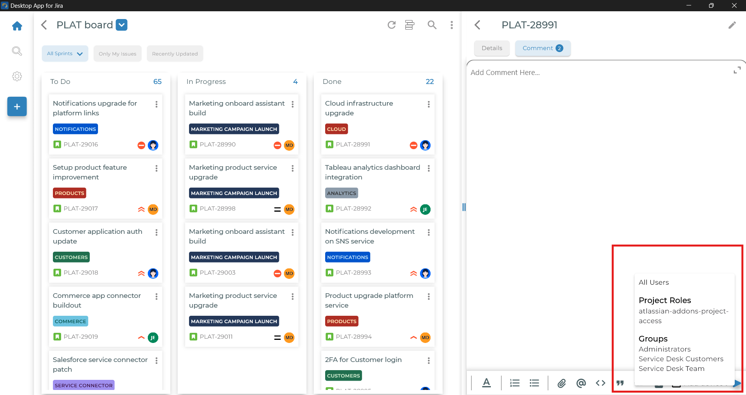Open menu for Product upgrade platform service card
746x395 pixels.
[x=429, y=296]
